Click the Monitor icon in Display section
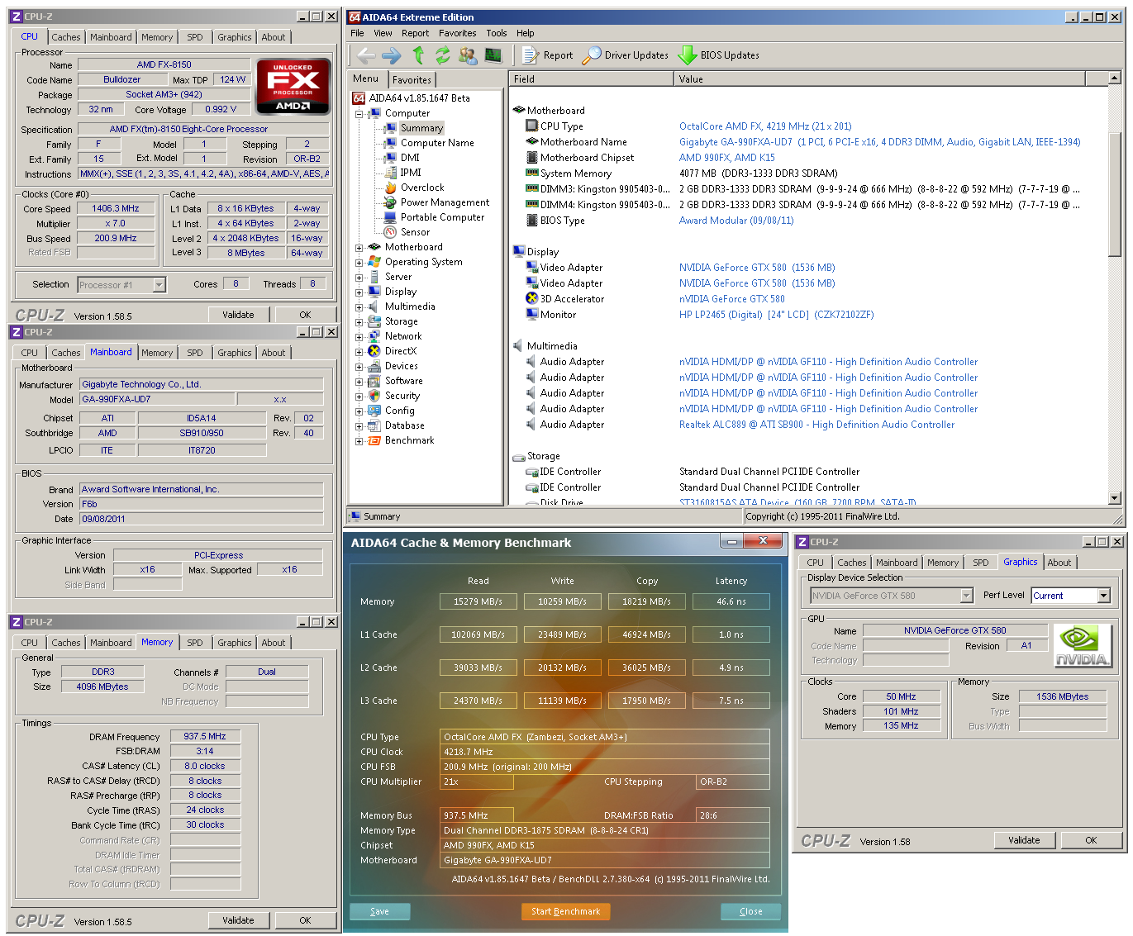The height and width of the screenshot is (936, 1133). 532,314
